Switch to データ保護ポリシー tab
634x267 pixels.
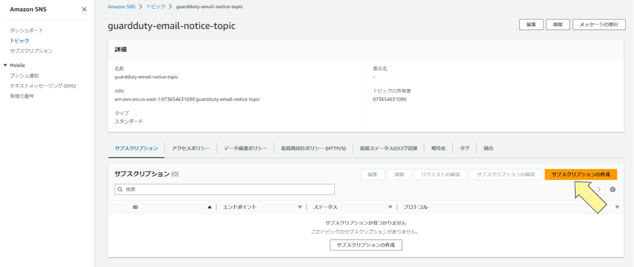[245, 148]
